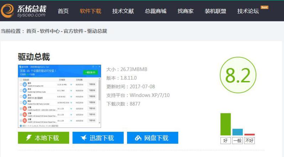Viewport: 284px width, 157px height.
Task: Vote 好 under the rating bars
Action: click(x=226, y=141)
